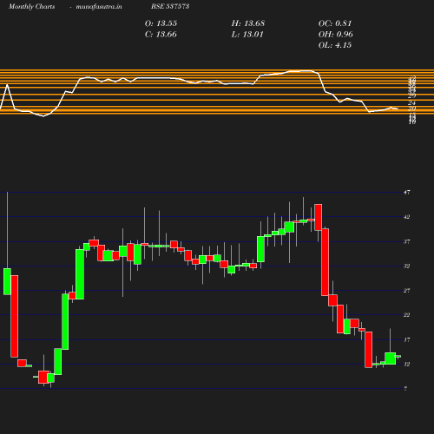Click the 'OH: 0.96' value

[336, 35]
